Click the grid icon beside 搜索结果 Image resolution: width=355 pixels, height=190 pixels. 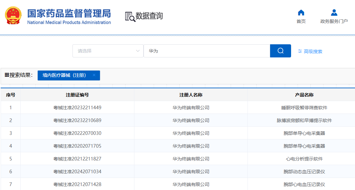[7, 75]
